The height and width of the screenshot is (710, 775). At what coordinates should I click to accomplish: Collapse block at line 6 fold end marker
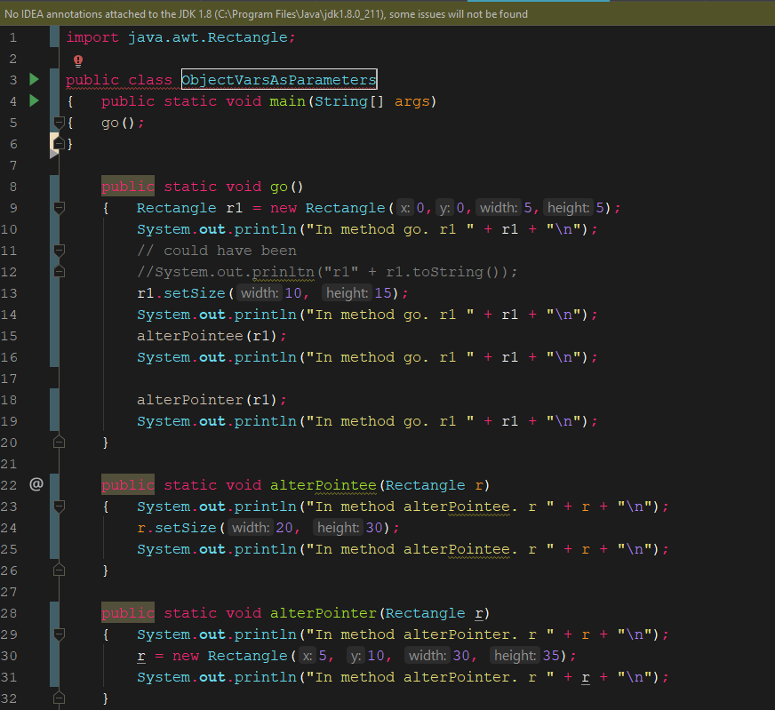tap(59, 143)
